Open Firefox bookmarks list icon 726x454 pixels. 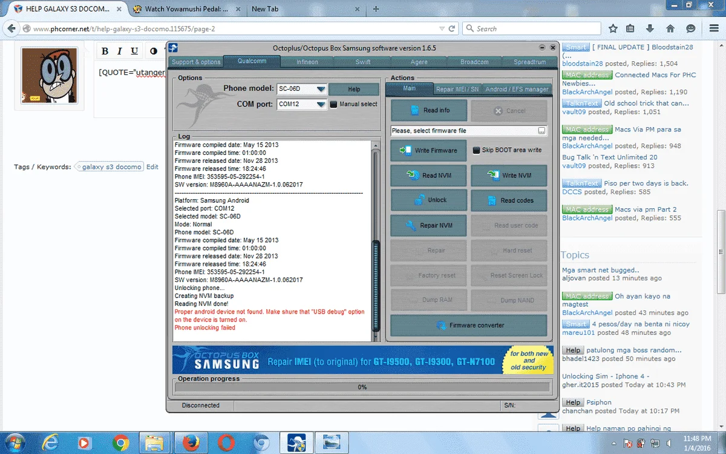[630, 28]
